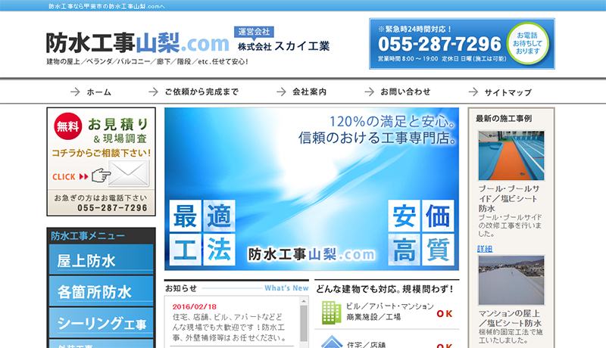
Task: Click the envelope icon in estimate banner
Action: (x=128, y=172)
